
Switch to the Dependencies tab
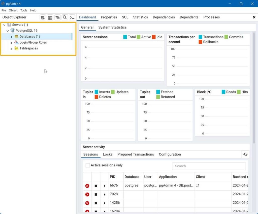(164, 17)
